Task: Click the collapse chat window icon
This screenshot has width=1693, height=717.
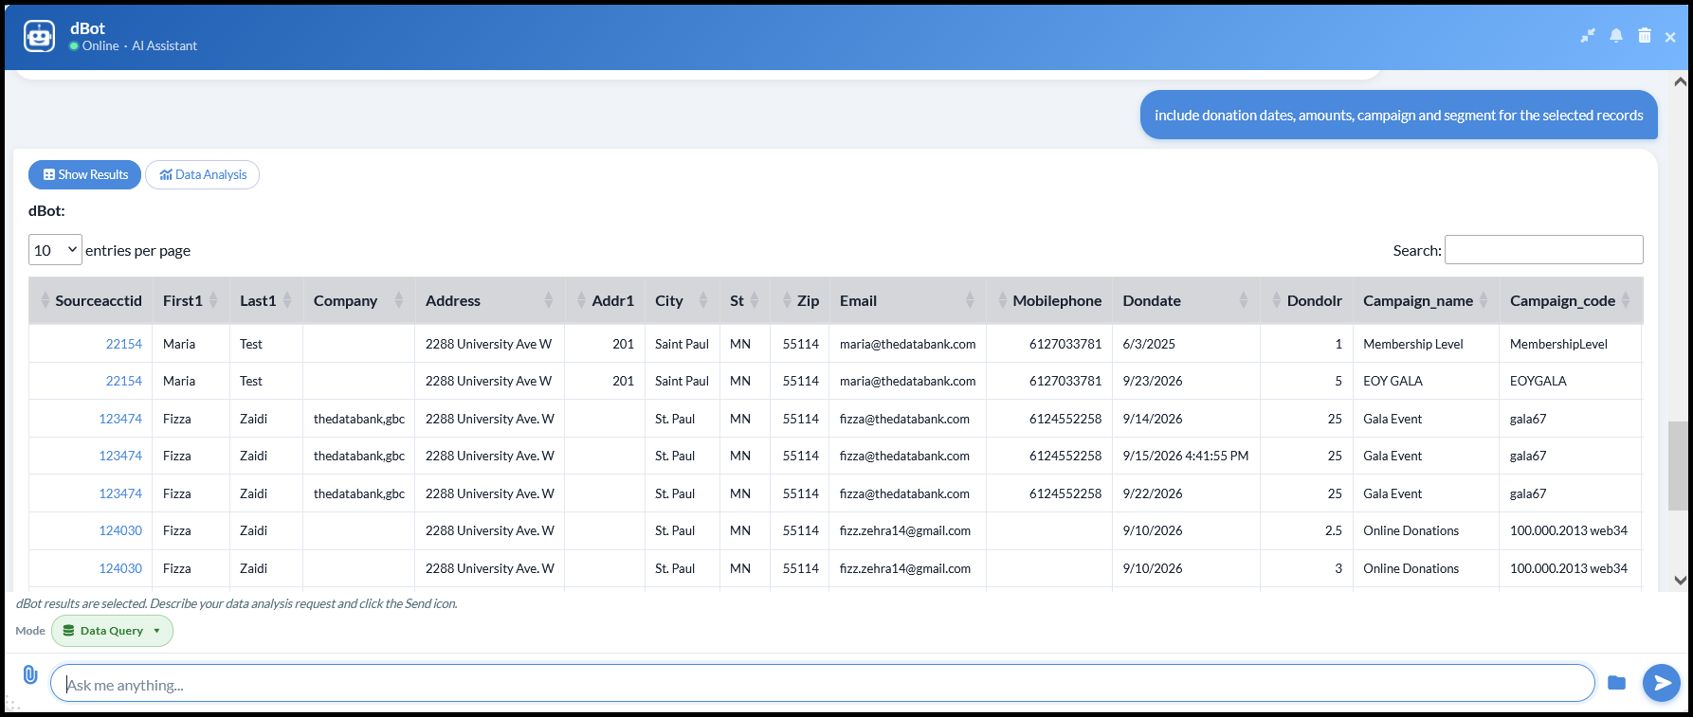Action: (x=1588, y=36)
